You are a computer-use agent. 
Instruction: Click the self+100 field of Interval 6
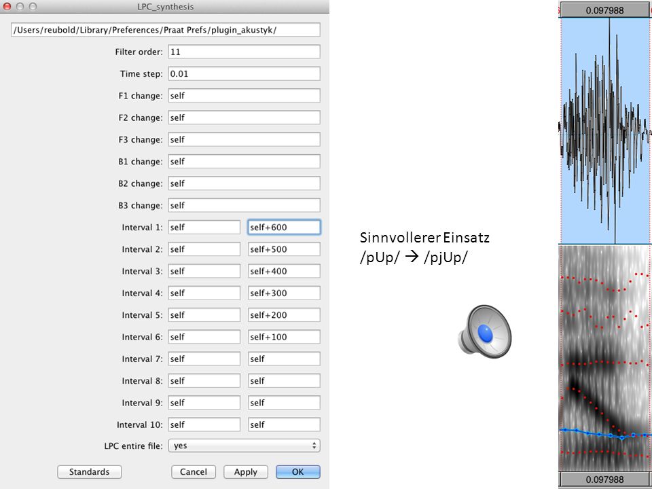284,338
